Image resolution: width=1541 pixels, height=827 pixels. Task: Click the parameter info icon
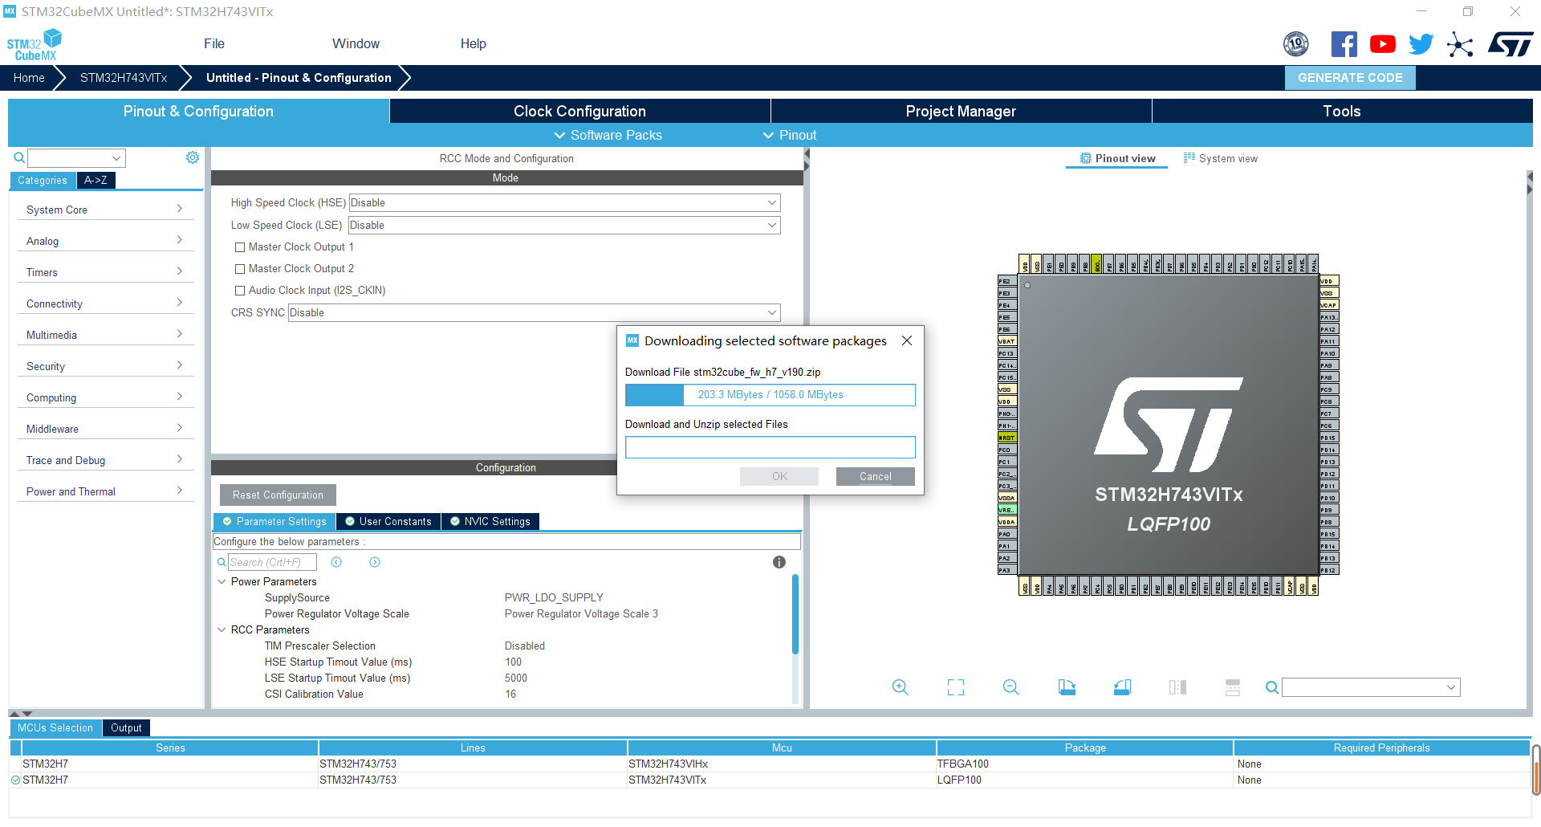coord(779,562)
